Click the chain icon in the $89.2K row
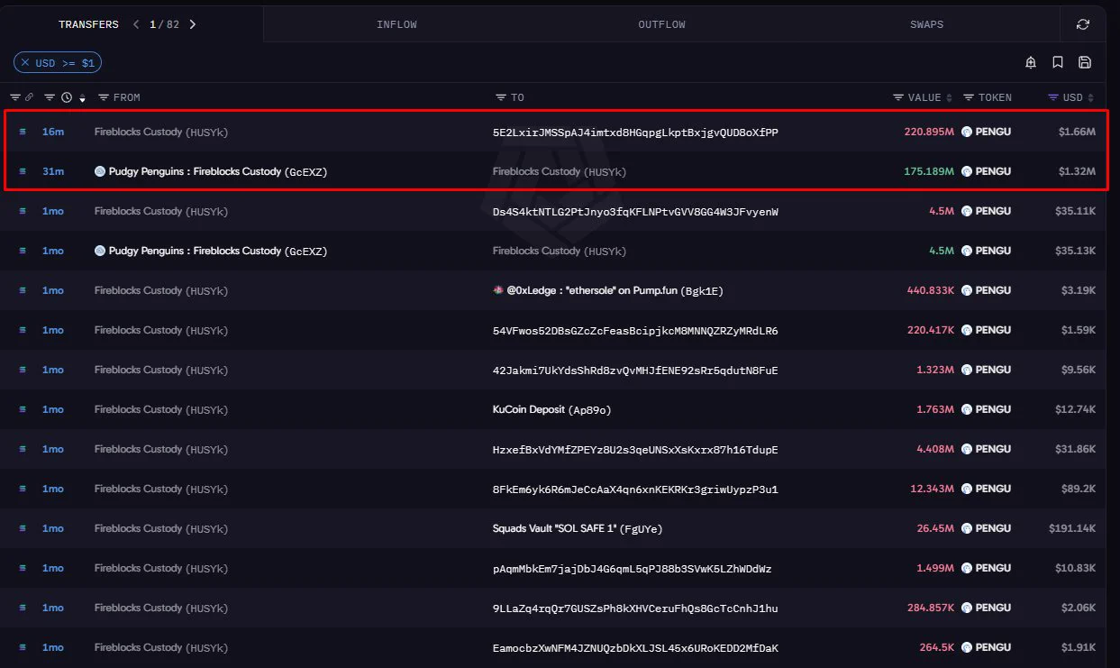The height and width of the screenshot is (668, 1120). [x=23, y=489]
